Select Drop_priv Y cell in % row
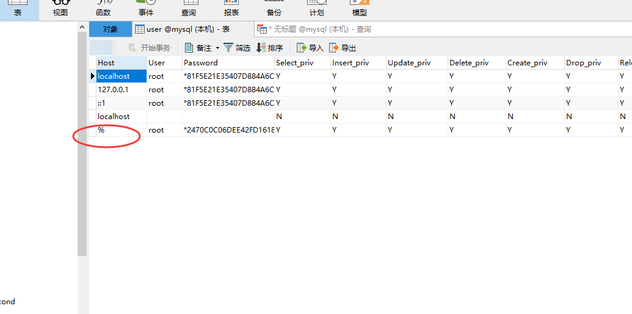This screenshot has height=314, width=632. 591,130
